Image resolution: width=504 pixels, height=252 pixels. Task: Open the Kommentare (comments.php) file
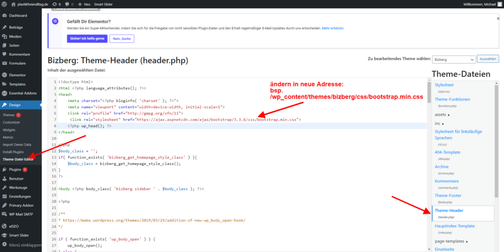[x=447, y=181]
